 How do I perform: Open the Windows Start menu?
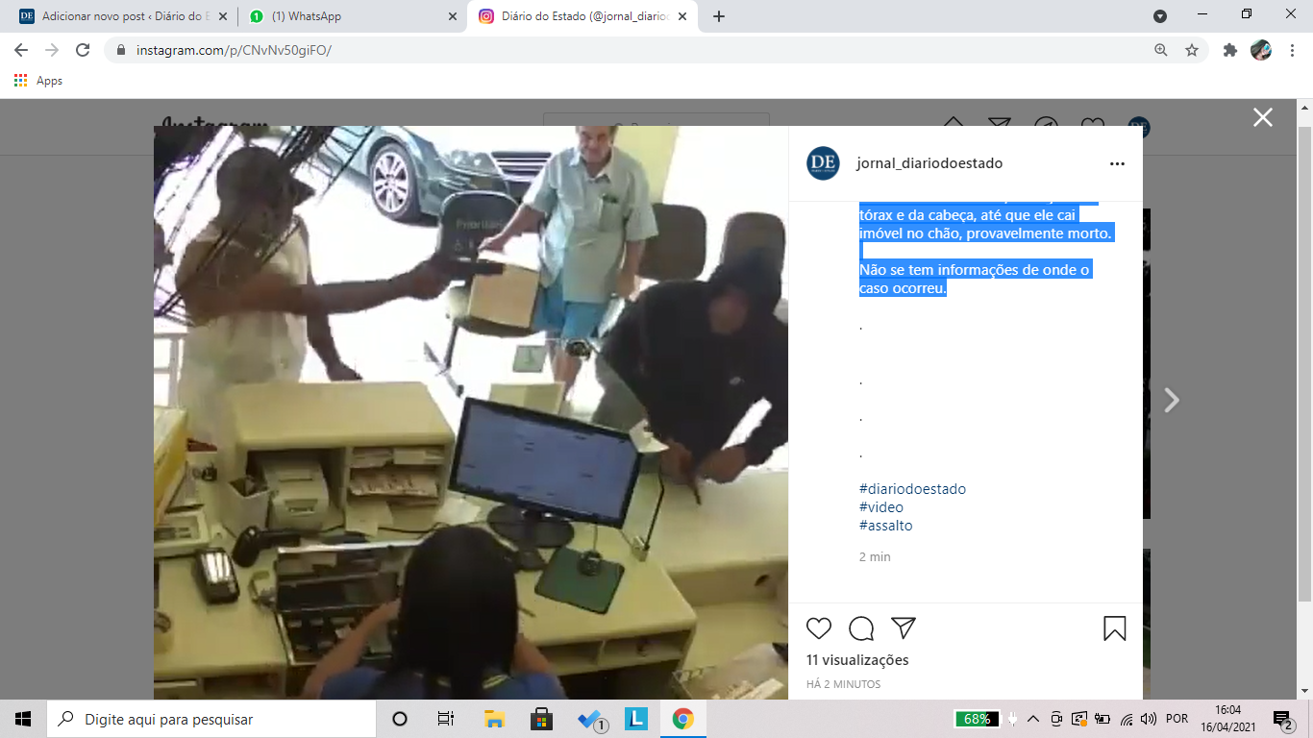point(23,719)
